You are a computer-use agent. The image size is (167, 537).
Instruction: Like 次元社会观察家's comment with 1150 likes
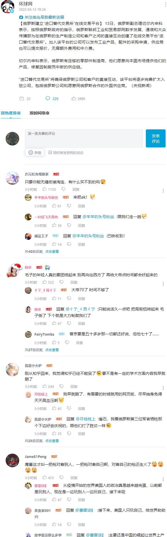pyautogui.click(x=45, y=189)
